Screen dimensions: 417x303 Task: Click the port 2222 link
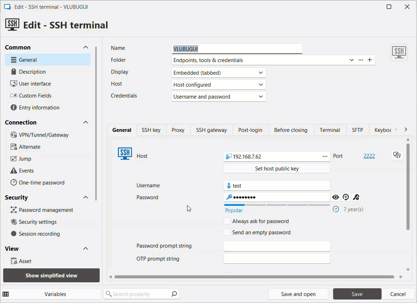369,156
